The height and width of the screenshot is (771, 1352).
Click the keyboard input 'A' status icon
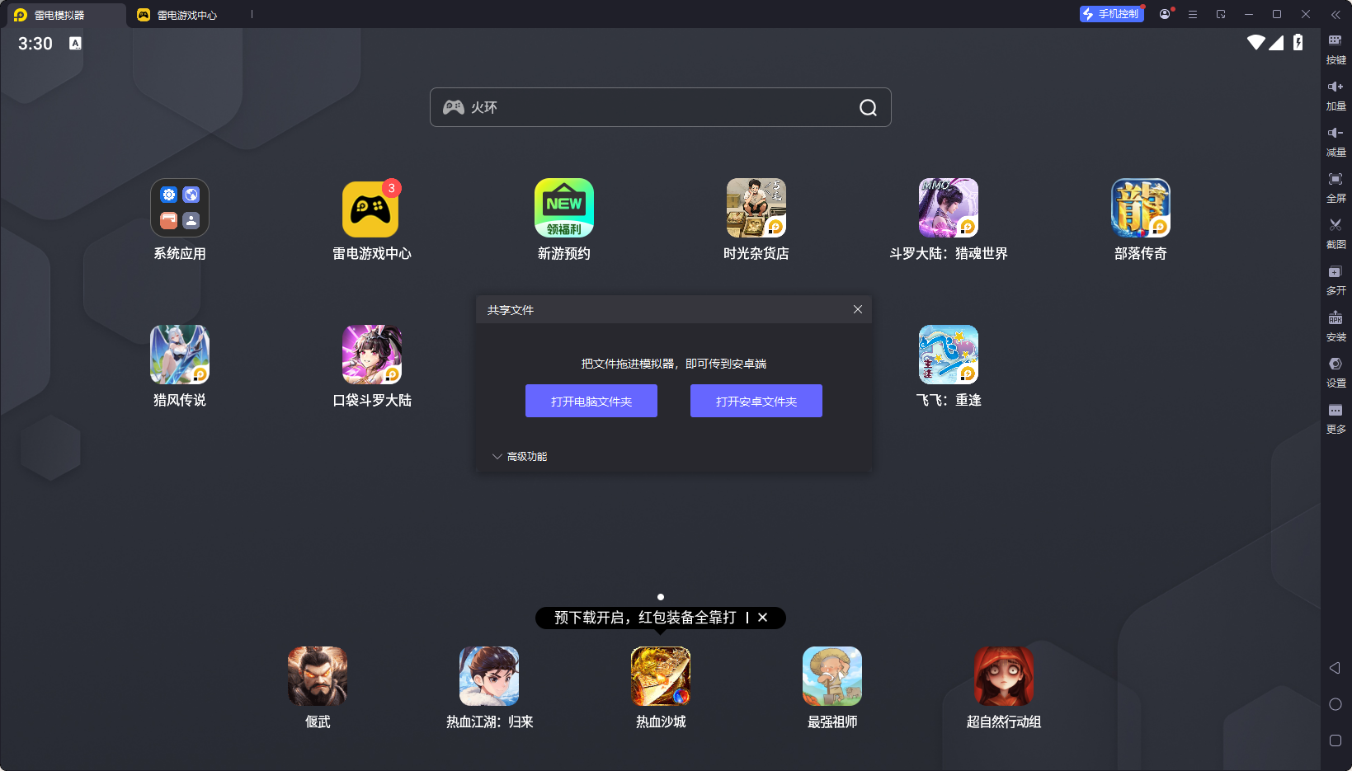75,44
